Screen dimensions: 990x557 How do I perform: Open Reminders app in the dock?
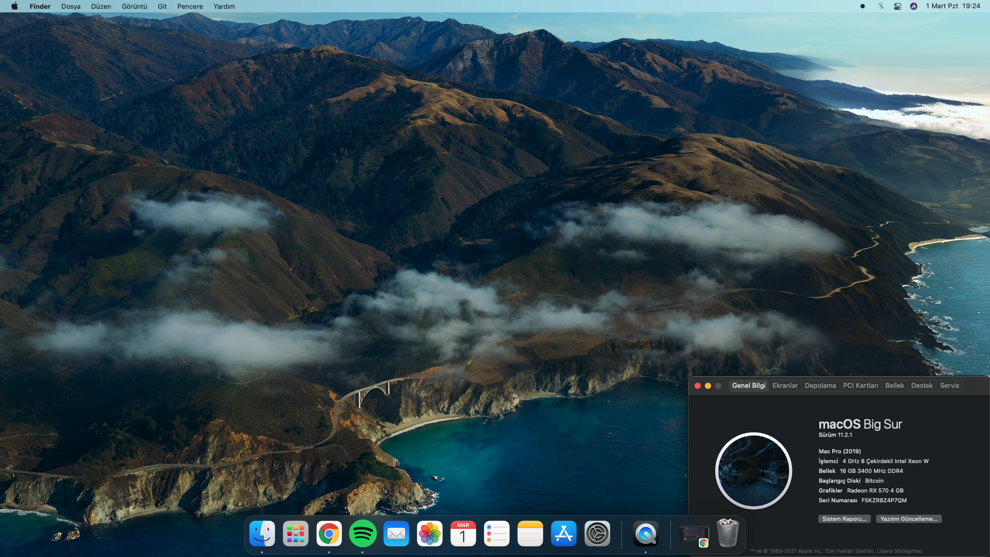497,533
